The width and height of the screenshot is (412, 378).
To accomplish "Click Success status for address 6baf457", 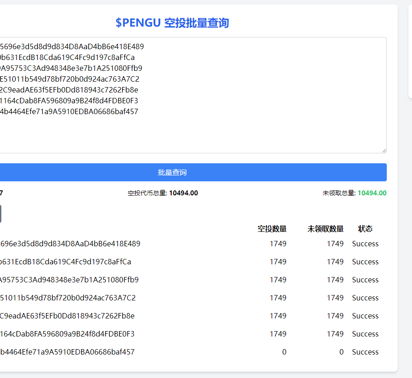I will [x=365, y=352].
